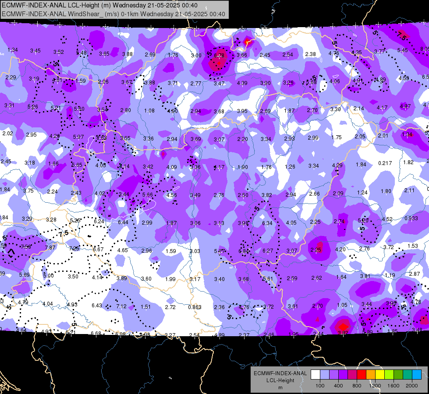Click the wind shear value 6.67
This screenshot has width=429, height=394.
tap(98, 249)
